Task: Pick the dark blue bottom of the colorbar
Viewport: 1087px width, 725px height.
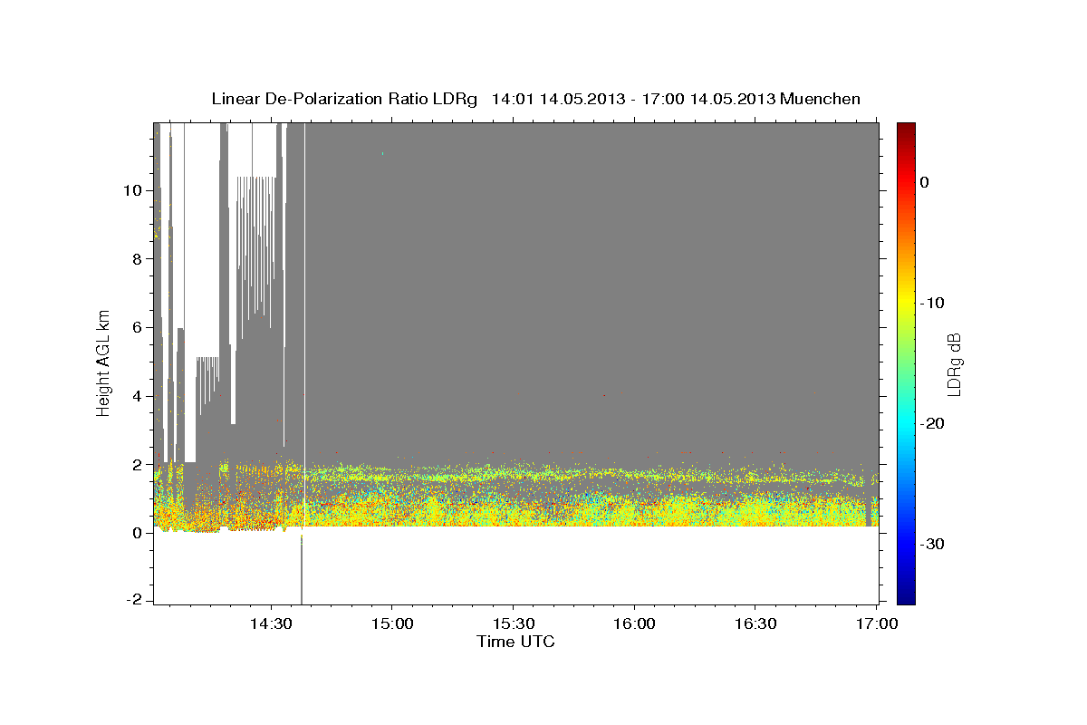Action: tap(906, 598)
